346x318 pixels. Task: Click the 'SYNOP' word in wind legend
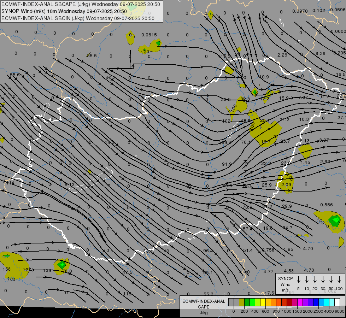pos(285,278)
